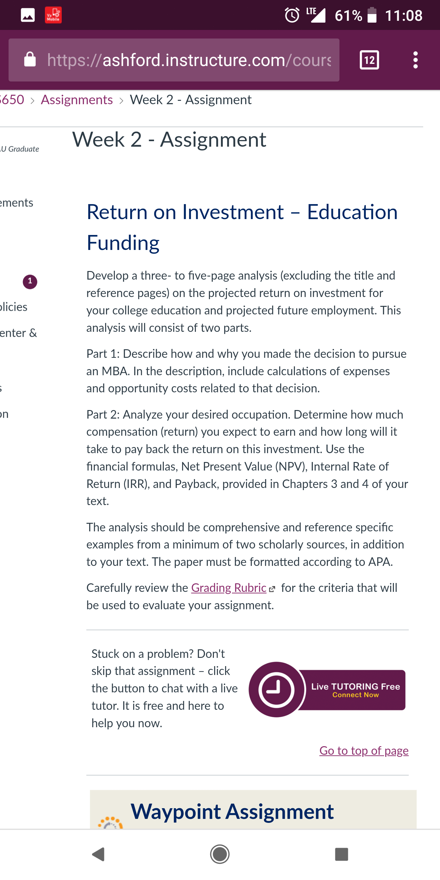Tap the Waypoint Assignment heading panel
Screen dimensions: 440x880
(x=253, y=810)
